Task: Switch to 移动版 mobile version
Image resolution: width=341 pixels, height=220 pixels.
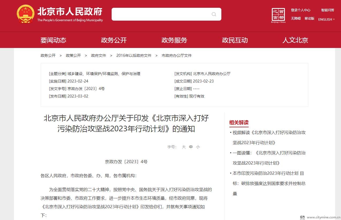Action: click(309, 18)
